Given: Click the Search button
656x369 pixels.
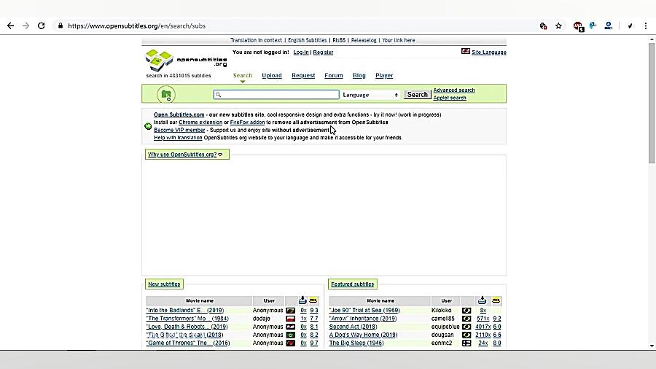Looking at the screenshot, I should (418, 95).
